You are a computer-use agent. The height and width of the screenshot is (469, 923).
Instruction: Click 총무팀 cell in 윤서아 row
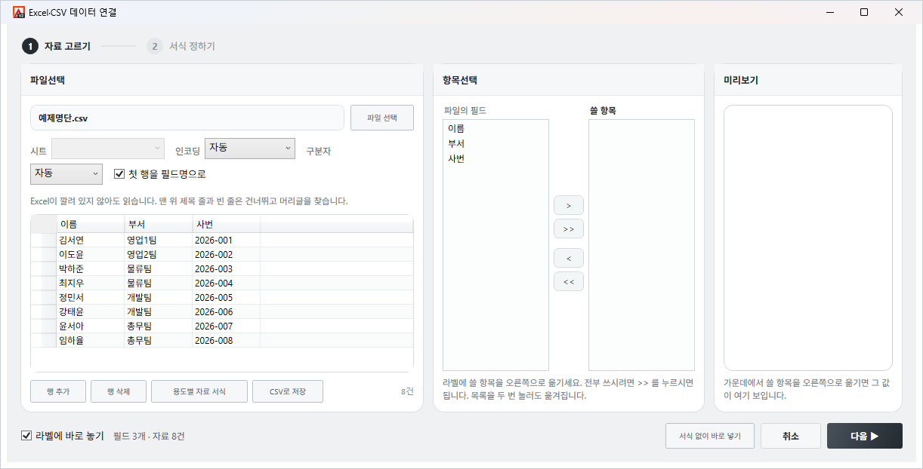159,326
